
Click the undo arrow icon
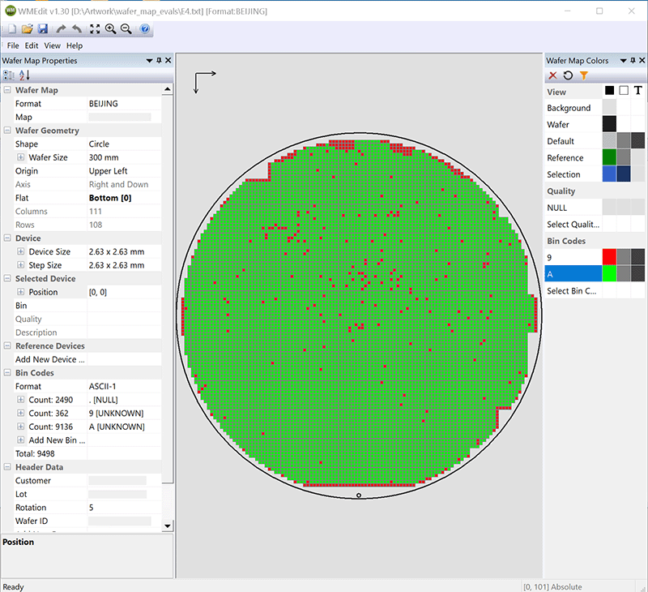tap(77, 29)
